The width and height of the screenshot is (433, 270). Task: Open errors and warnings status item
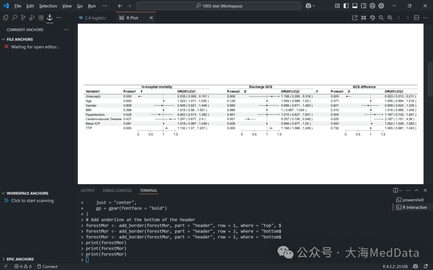(x=23, y=266)
